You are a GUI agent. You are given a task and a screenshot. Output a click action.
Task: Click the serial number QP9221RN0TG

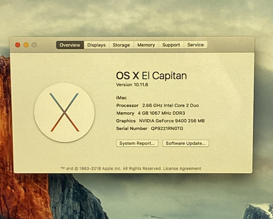(x=167, y=129)
